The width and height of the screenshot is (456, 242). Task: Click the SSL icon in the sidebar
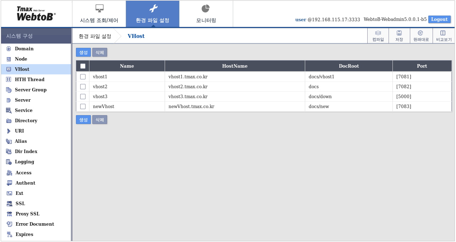coord(10,204)
